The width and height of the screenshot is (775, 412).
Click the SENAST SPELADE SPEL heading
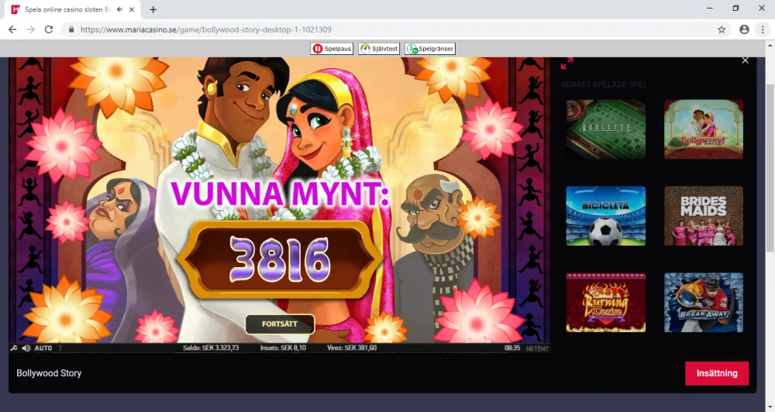coord(604,84)
